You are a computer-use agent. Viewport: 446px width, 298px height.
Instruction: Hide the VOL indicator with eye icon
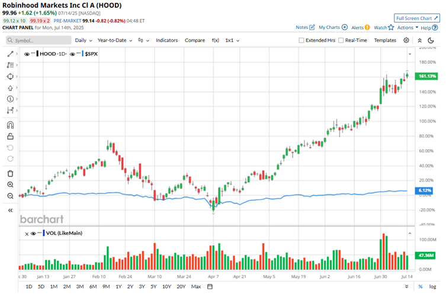click(33, 234)
